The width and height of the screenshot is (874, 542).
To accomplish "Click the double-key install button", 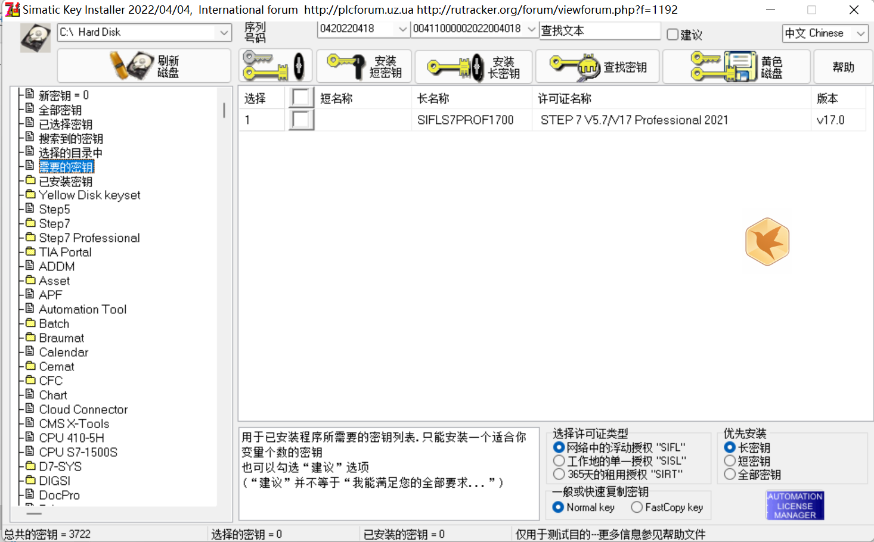I will click(x=275, y=66).
